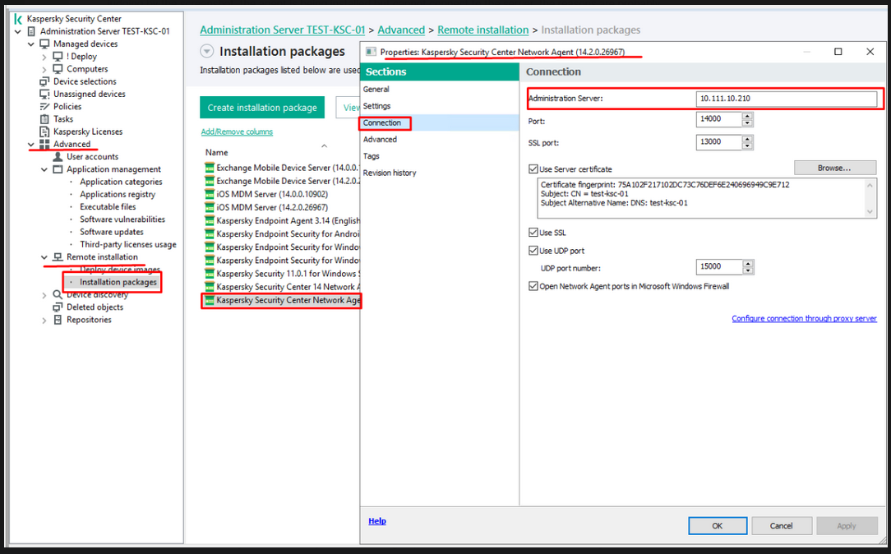891x554 pixels.
Task: Click the Repositories icon
Action: tap(58, 320)
